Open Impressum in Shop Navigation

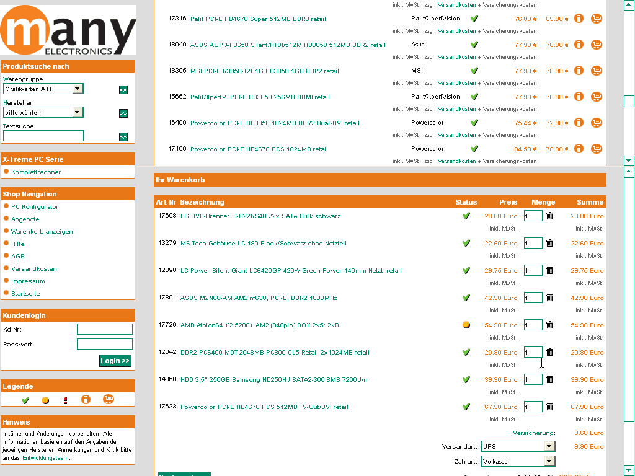click(x=28, y=281)
